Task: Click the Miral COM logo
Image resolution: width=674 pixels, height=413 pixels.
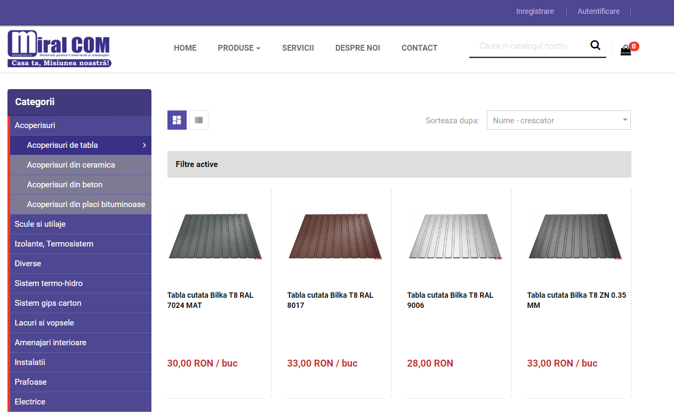Action: point(59,48)
